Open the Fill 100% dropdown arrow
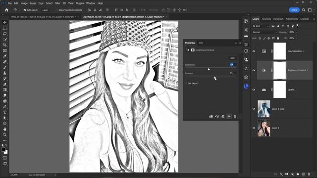Screen dimensions: 317x178 tap(297, 38)
